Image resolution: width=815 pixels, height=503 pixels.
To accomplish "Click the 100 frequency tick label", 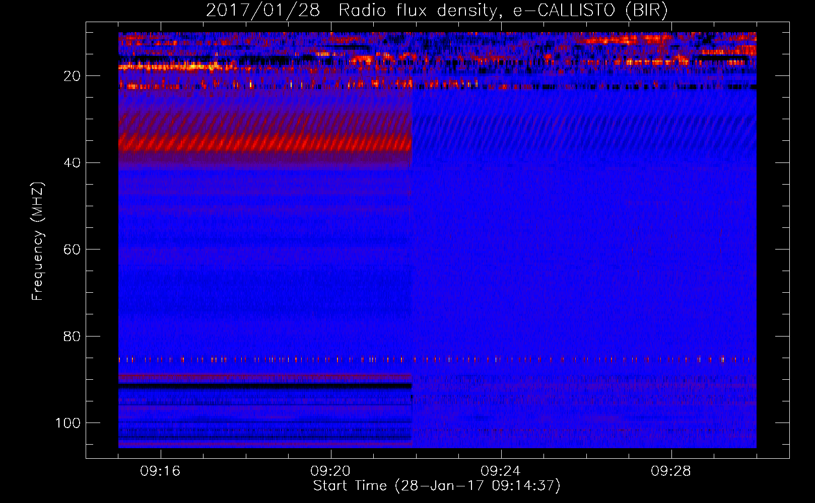I will click(x=68, y=423).
